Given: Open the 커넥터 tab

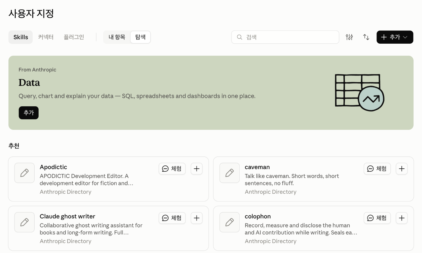Looking at the screenshot, I should [46, 37].
